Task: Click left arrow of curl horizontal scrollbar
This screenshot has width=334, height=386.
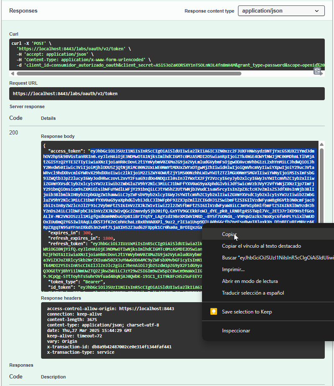Action: (13, 73)
